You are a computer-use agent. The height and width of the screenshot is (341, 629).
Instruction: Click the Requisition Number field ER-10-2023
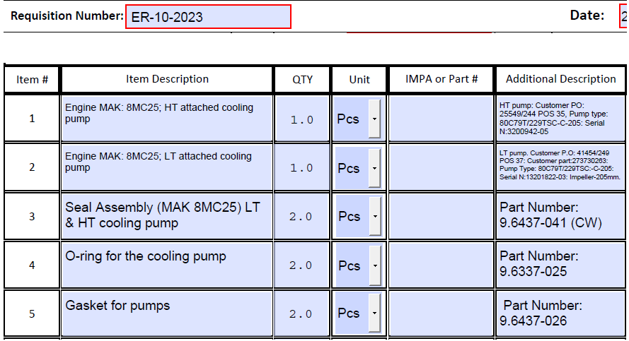click(208, 17)
